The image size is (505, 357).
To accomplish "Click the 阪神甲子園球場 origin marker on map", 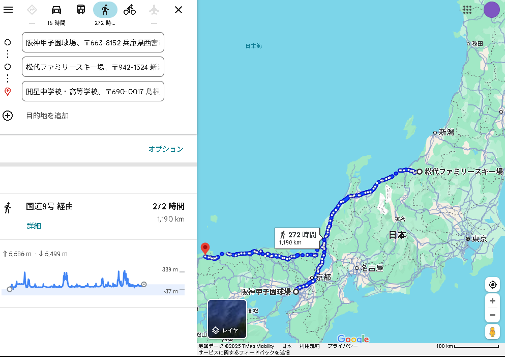I will pyautogui.click(x=295, y=291).
